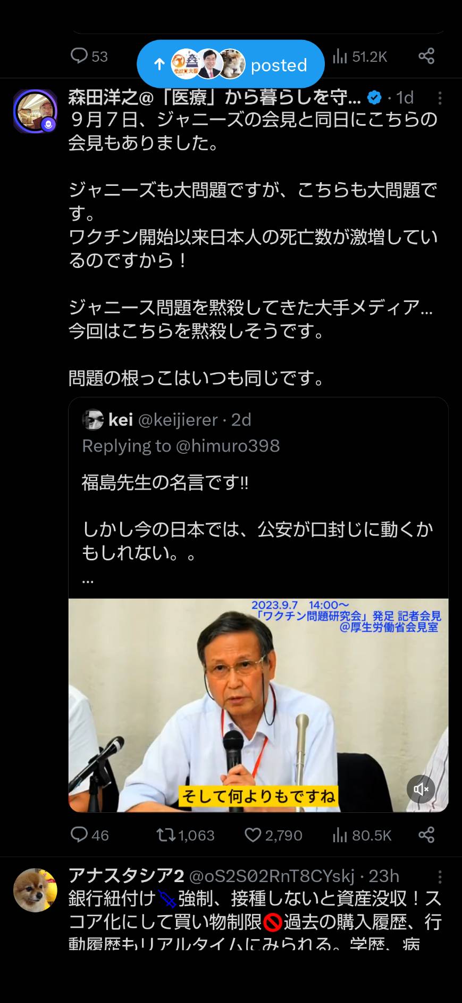This screenshot has width=462, height=1003.
Task: Expand quoted tweet text ellipsis
Action: pyautogui.click(x=88, y=580)
